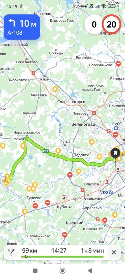Tap the yellow bookmark near Истра
Image resolution: width=125 pixels, height=278 pixels.
(x=58, y=151)
